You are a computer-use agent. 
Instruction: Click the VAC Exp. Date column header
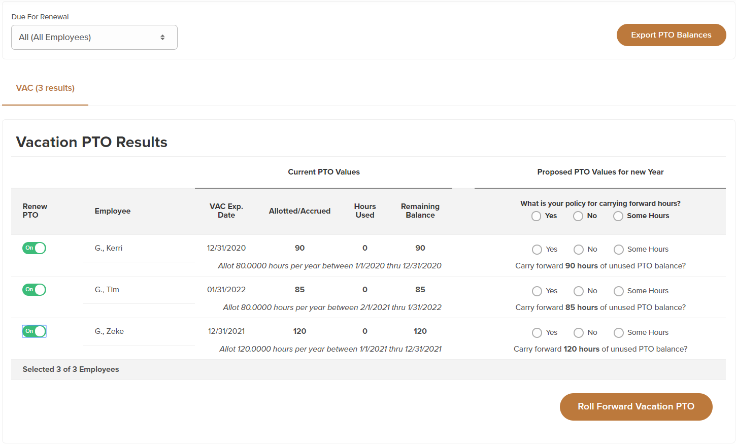point(226,211)
